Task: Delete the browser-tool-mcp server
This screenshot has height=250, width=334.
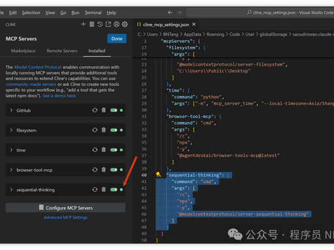Action: (104, 170)
